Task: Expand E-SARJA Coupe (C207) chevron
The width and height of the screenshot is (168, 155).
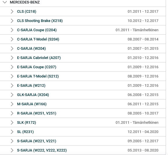Action: coord(12,67)
